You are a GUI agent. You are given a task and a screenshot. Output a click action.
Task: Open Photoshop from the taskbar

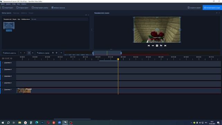(42, 123)
